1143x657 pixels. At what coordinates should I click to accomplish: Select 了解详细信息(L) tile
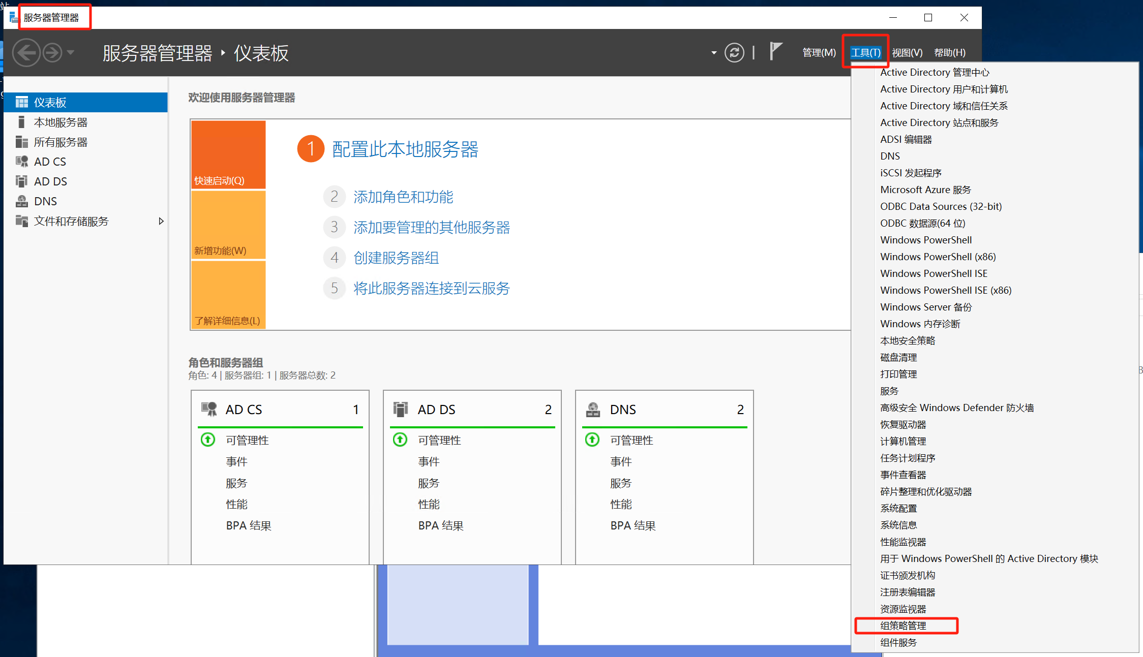tap(228, 295)
